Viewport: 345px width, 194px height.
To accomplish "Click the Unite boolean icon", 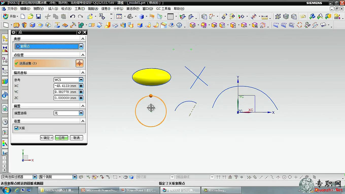I will click(81, 25).
